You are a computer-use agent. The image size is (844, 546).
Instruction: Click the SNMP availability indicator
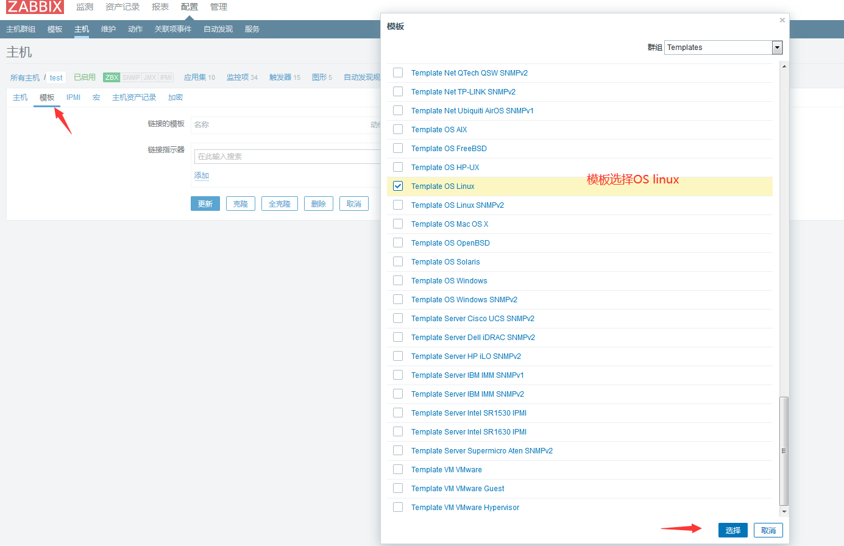tap(131, 77)
